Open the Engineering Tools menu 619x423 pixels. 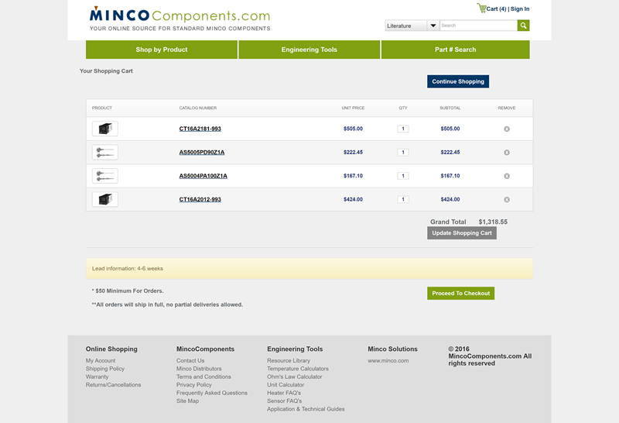(x=309, y=50)
